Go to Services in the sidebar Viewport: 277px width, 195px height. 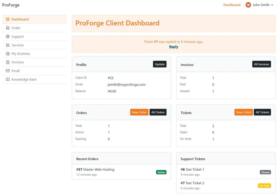[x=34, y=45]
